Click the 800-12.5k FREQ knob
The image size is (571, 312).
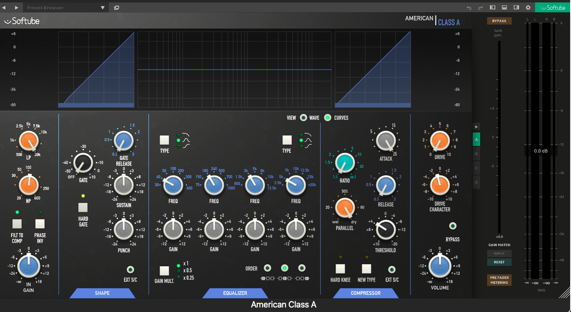click(255, 185)
